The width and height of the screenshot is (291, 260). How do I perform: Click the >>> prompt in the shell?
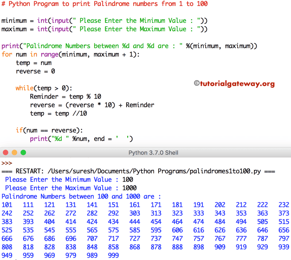[x=7, y=163]
